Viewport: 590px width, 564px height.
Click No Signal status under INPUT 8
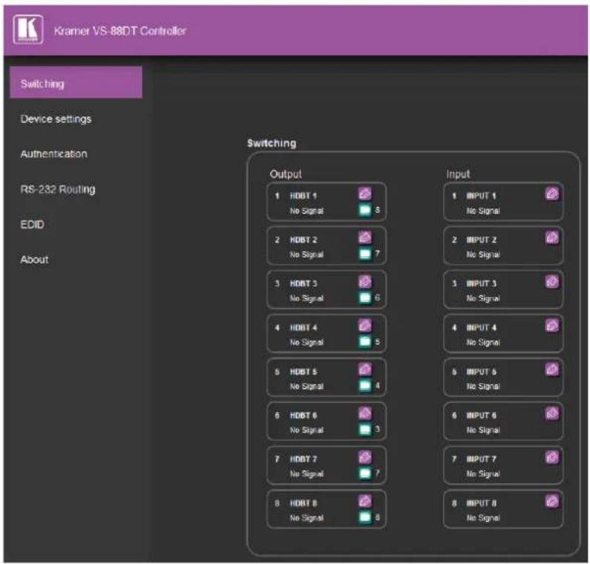point(483,518)
